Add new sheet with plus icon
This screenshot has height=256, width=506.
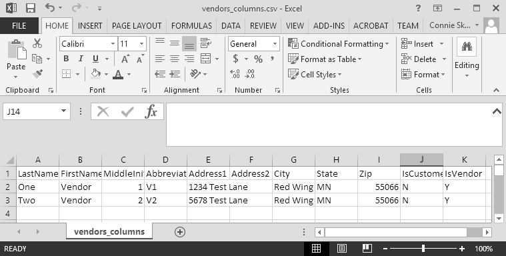(x=180, y=232)
